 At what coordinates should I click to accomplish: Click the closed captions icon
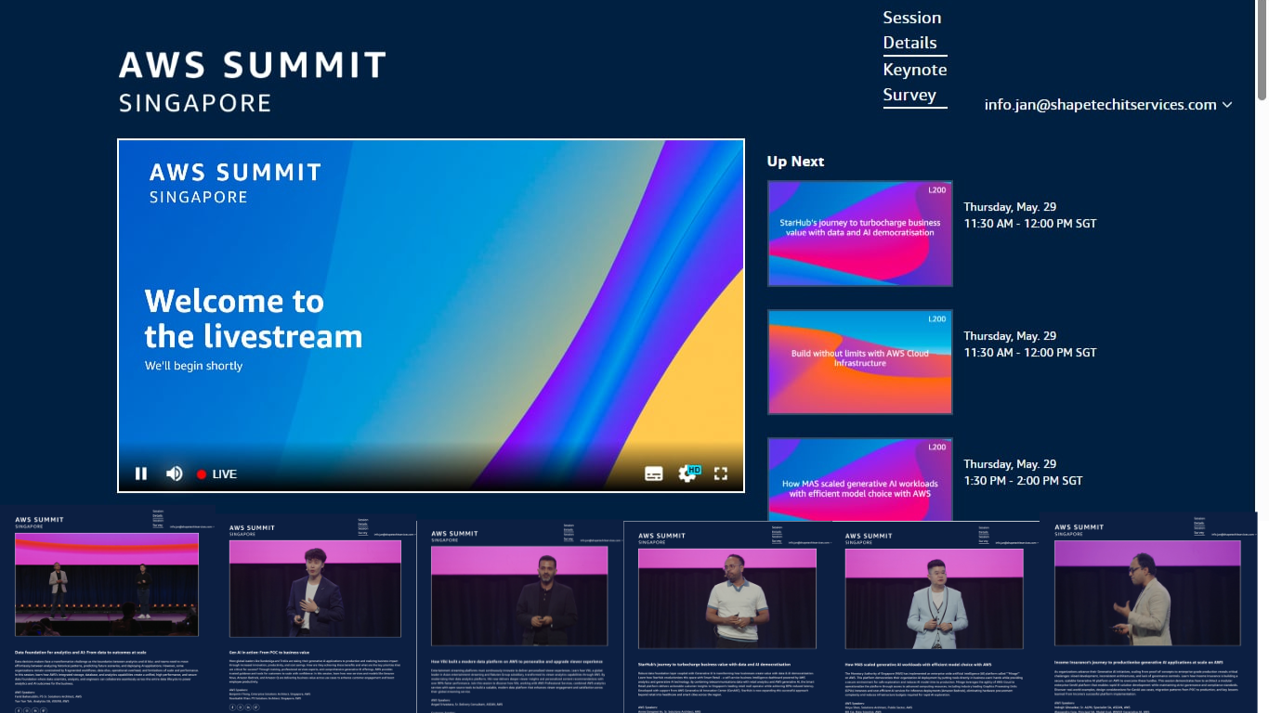point(656,473)
